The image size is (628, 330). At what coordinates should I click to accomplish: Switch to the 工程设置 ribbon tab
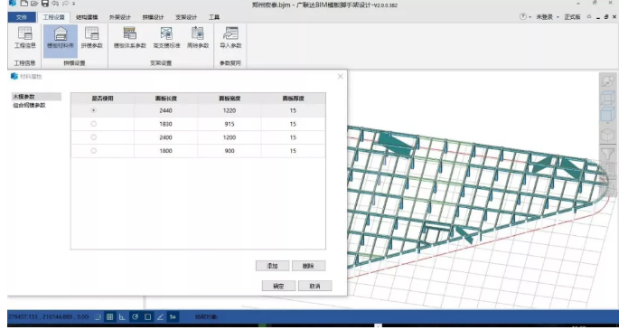coord(53,17)
